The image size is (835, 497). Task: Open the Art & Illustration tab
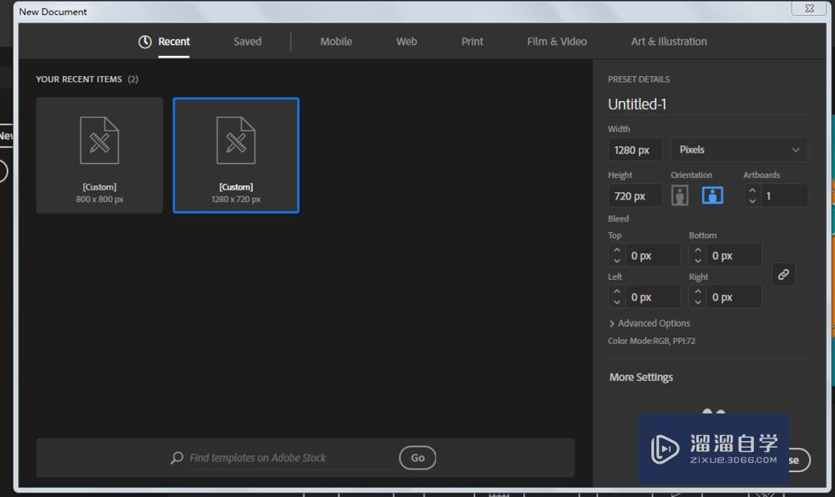coord(669,42)
